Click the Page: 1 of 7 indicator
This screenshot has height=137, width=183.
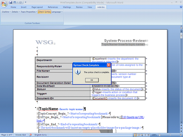point(7,135)
